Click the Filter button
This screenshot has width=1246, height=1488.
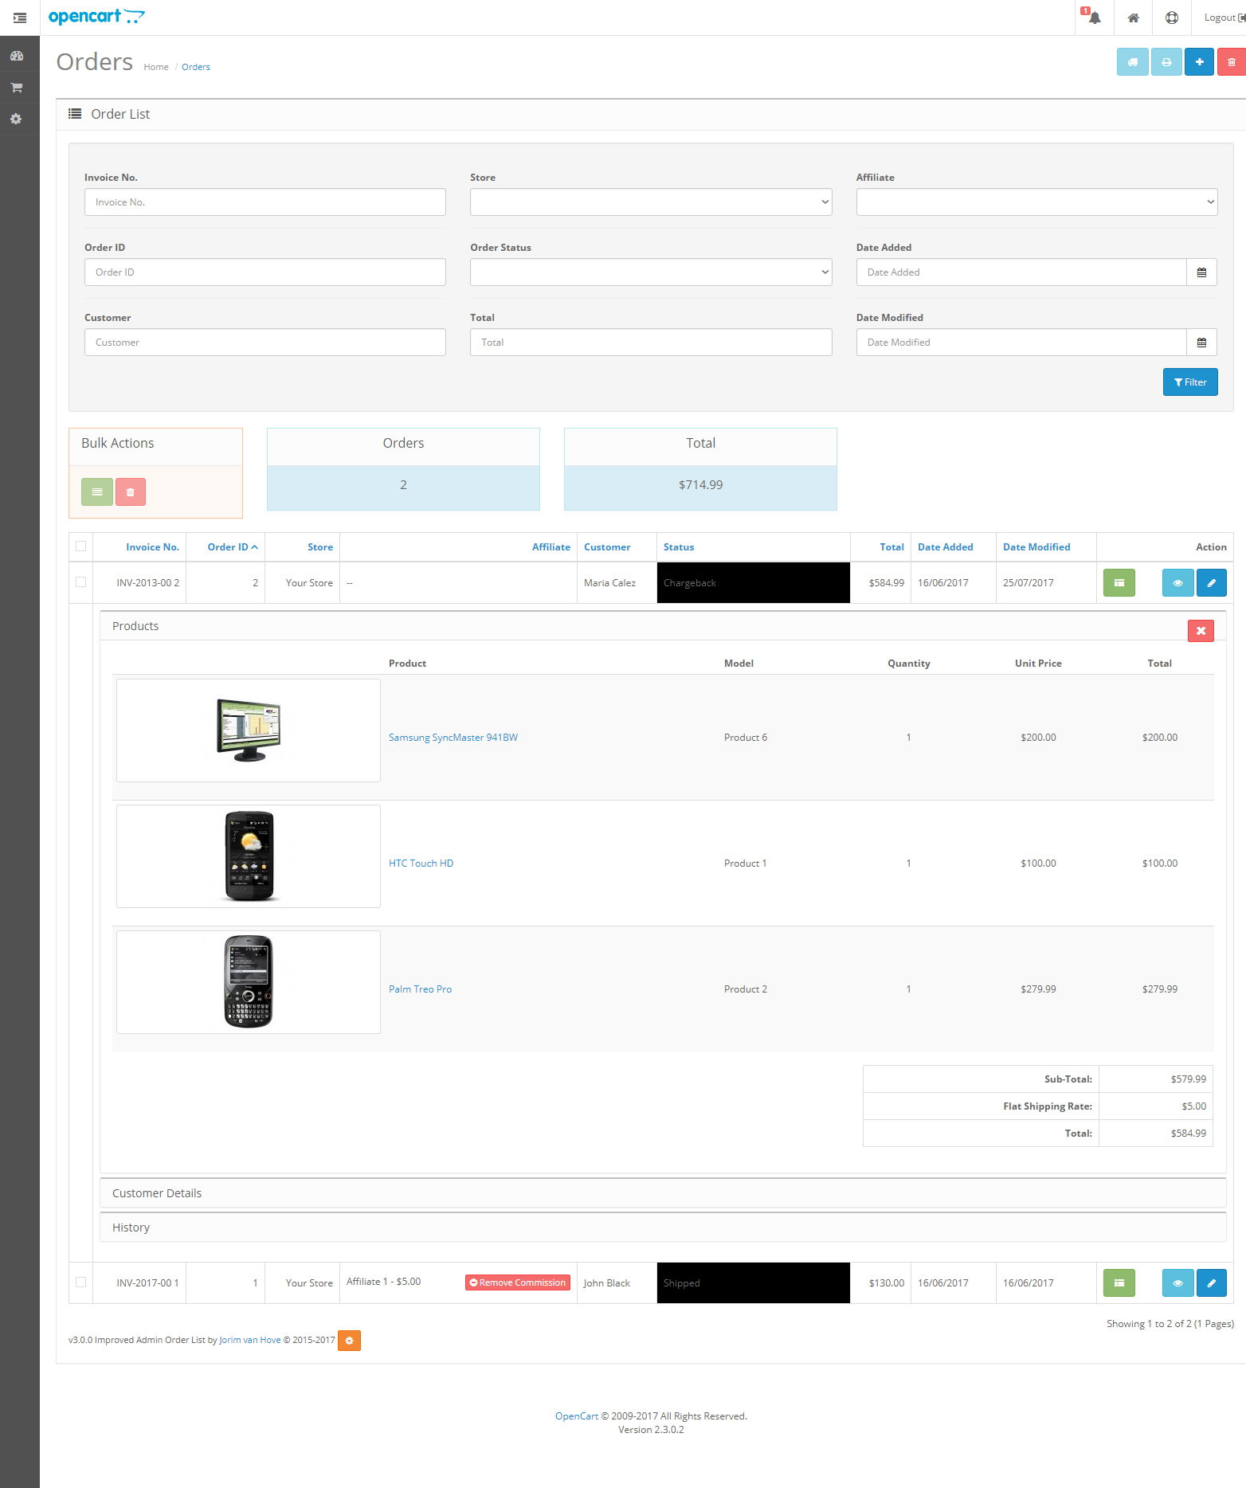click(1189, 382)
